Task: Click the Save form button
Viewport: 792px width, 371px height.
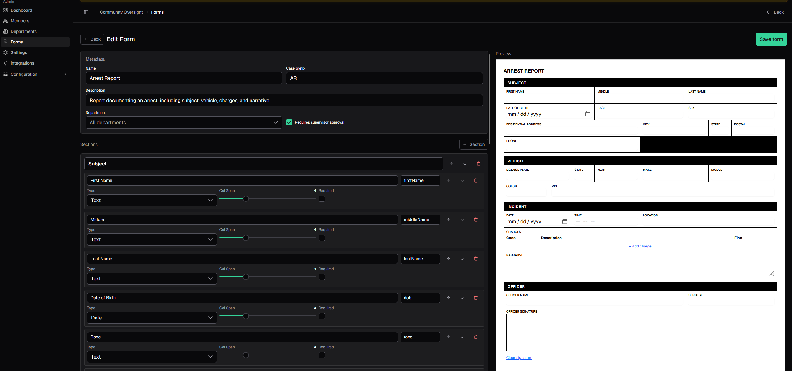Action: [771, 39]
